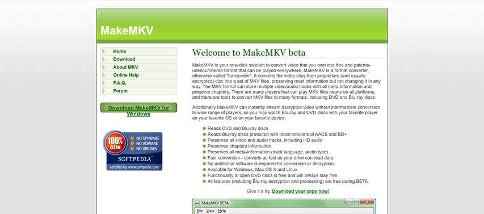
Task: Click the MakeMKV header logo text
Action: [127, 31]
